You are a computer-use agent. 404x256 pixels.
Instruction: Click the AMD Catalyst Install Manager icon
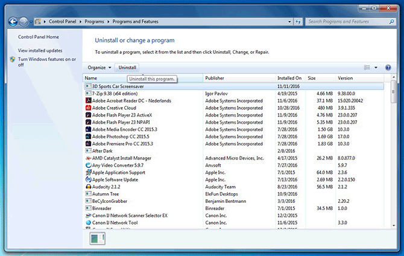[x=89, y=158]
